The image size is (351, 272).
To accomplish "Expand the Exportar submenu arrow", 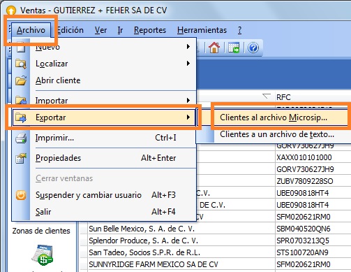I will 188,117.
